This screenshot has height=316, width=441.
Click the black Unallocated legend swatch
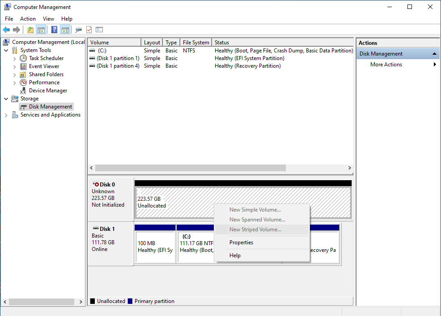[x=93, y=301]
